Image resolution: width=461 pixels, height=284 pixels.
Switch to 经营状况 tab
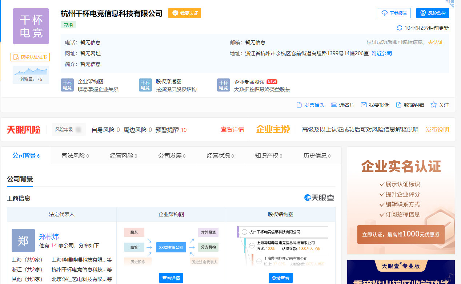tap(220, 156)
